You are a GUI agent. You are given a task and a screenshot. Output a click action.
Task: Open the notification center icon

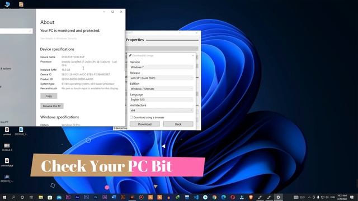(x=352, y=197)
